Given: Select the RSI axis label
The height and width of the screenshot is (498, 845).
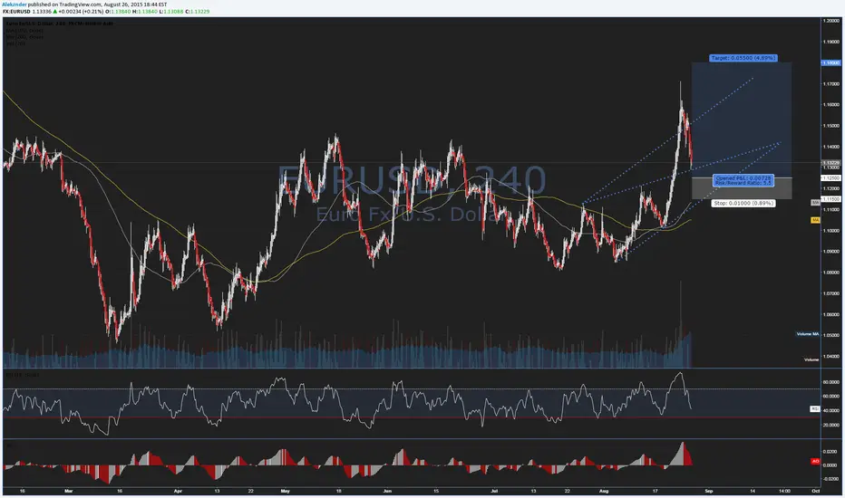Looking at the screenshot, I should coord(815,409).
